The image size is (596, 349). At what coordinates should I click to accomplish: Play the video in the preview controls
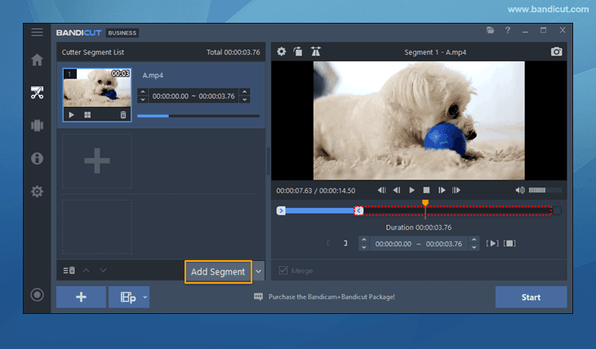point(412,190)
